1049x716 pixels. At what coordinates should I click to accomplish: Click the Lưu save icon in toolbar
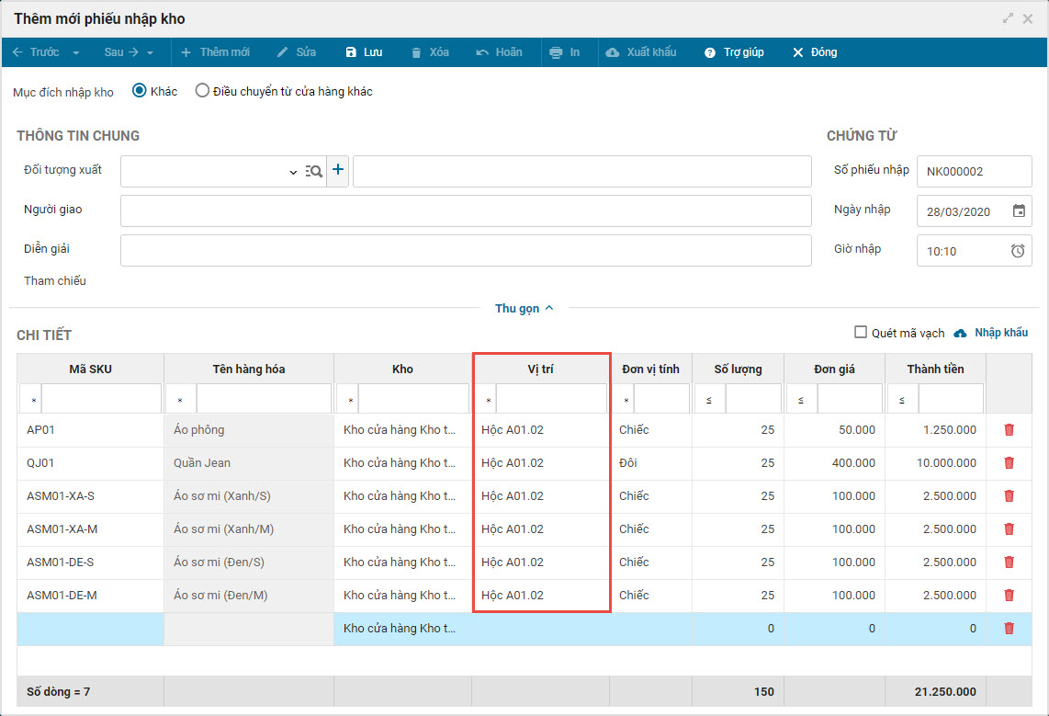(351, 52)
